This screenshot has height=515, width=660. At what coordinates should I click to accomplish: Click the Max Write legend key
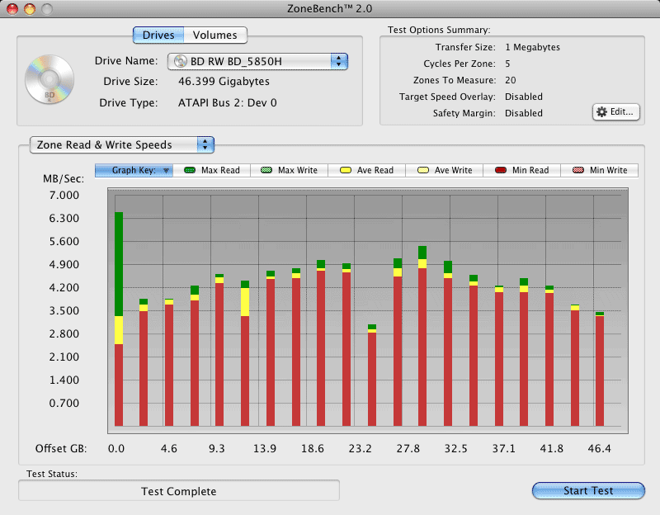(x=266, y=170)
